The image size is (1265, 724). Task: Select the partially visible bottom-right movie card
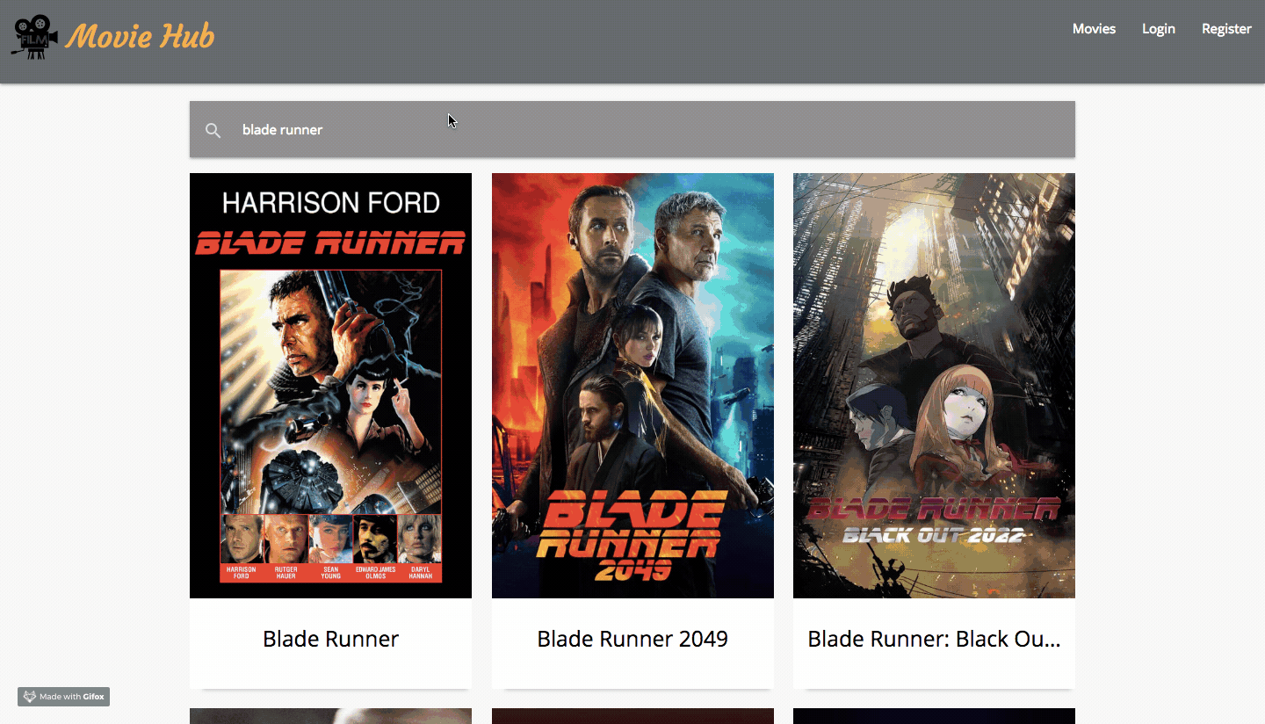coord(934,716)
